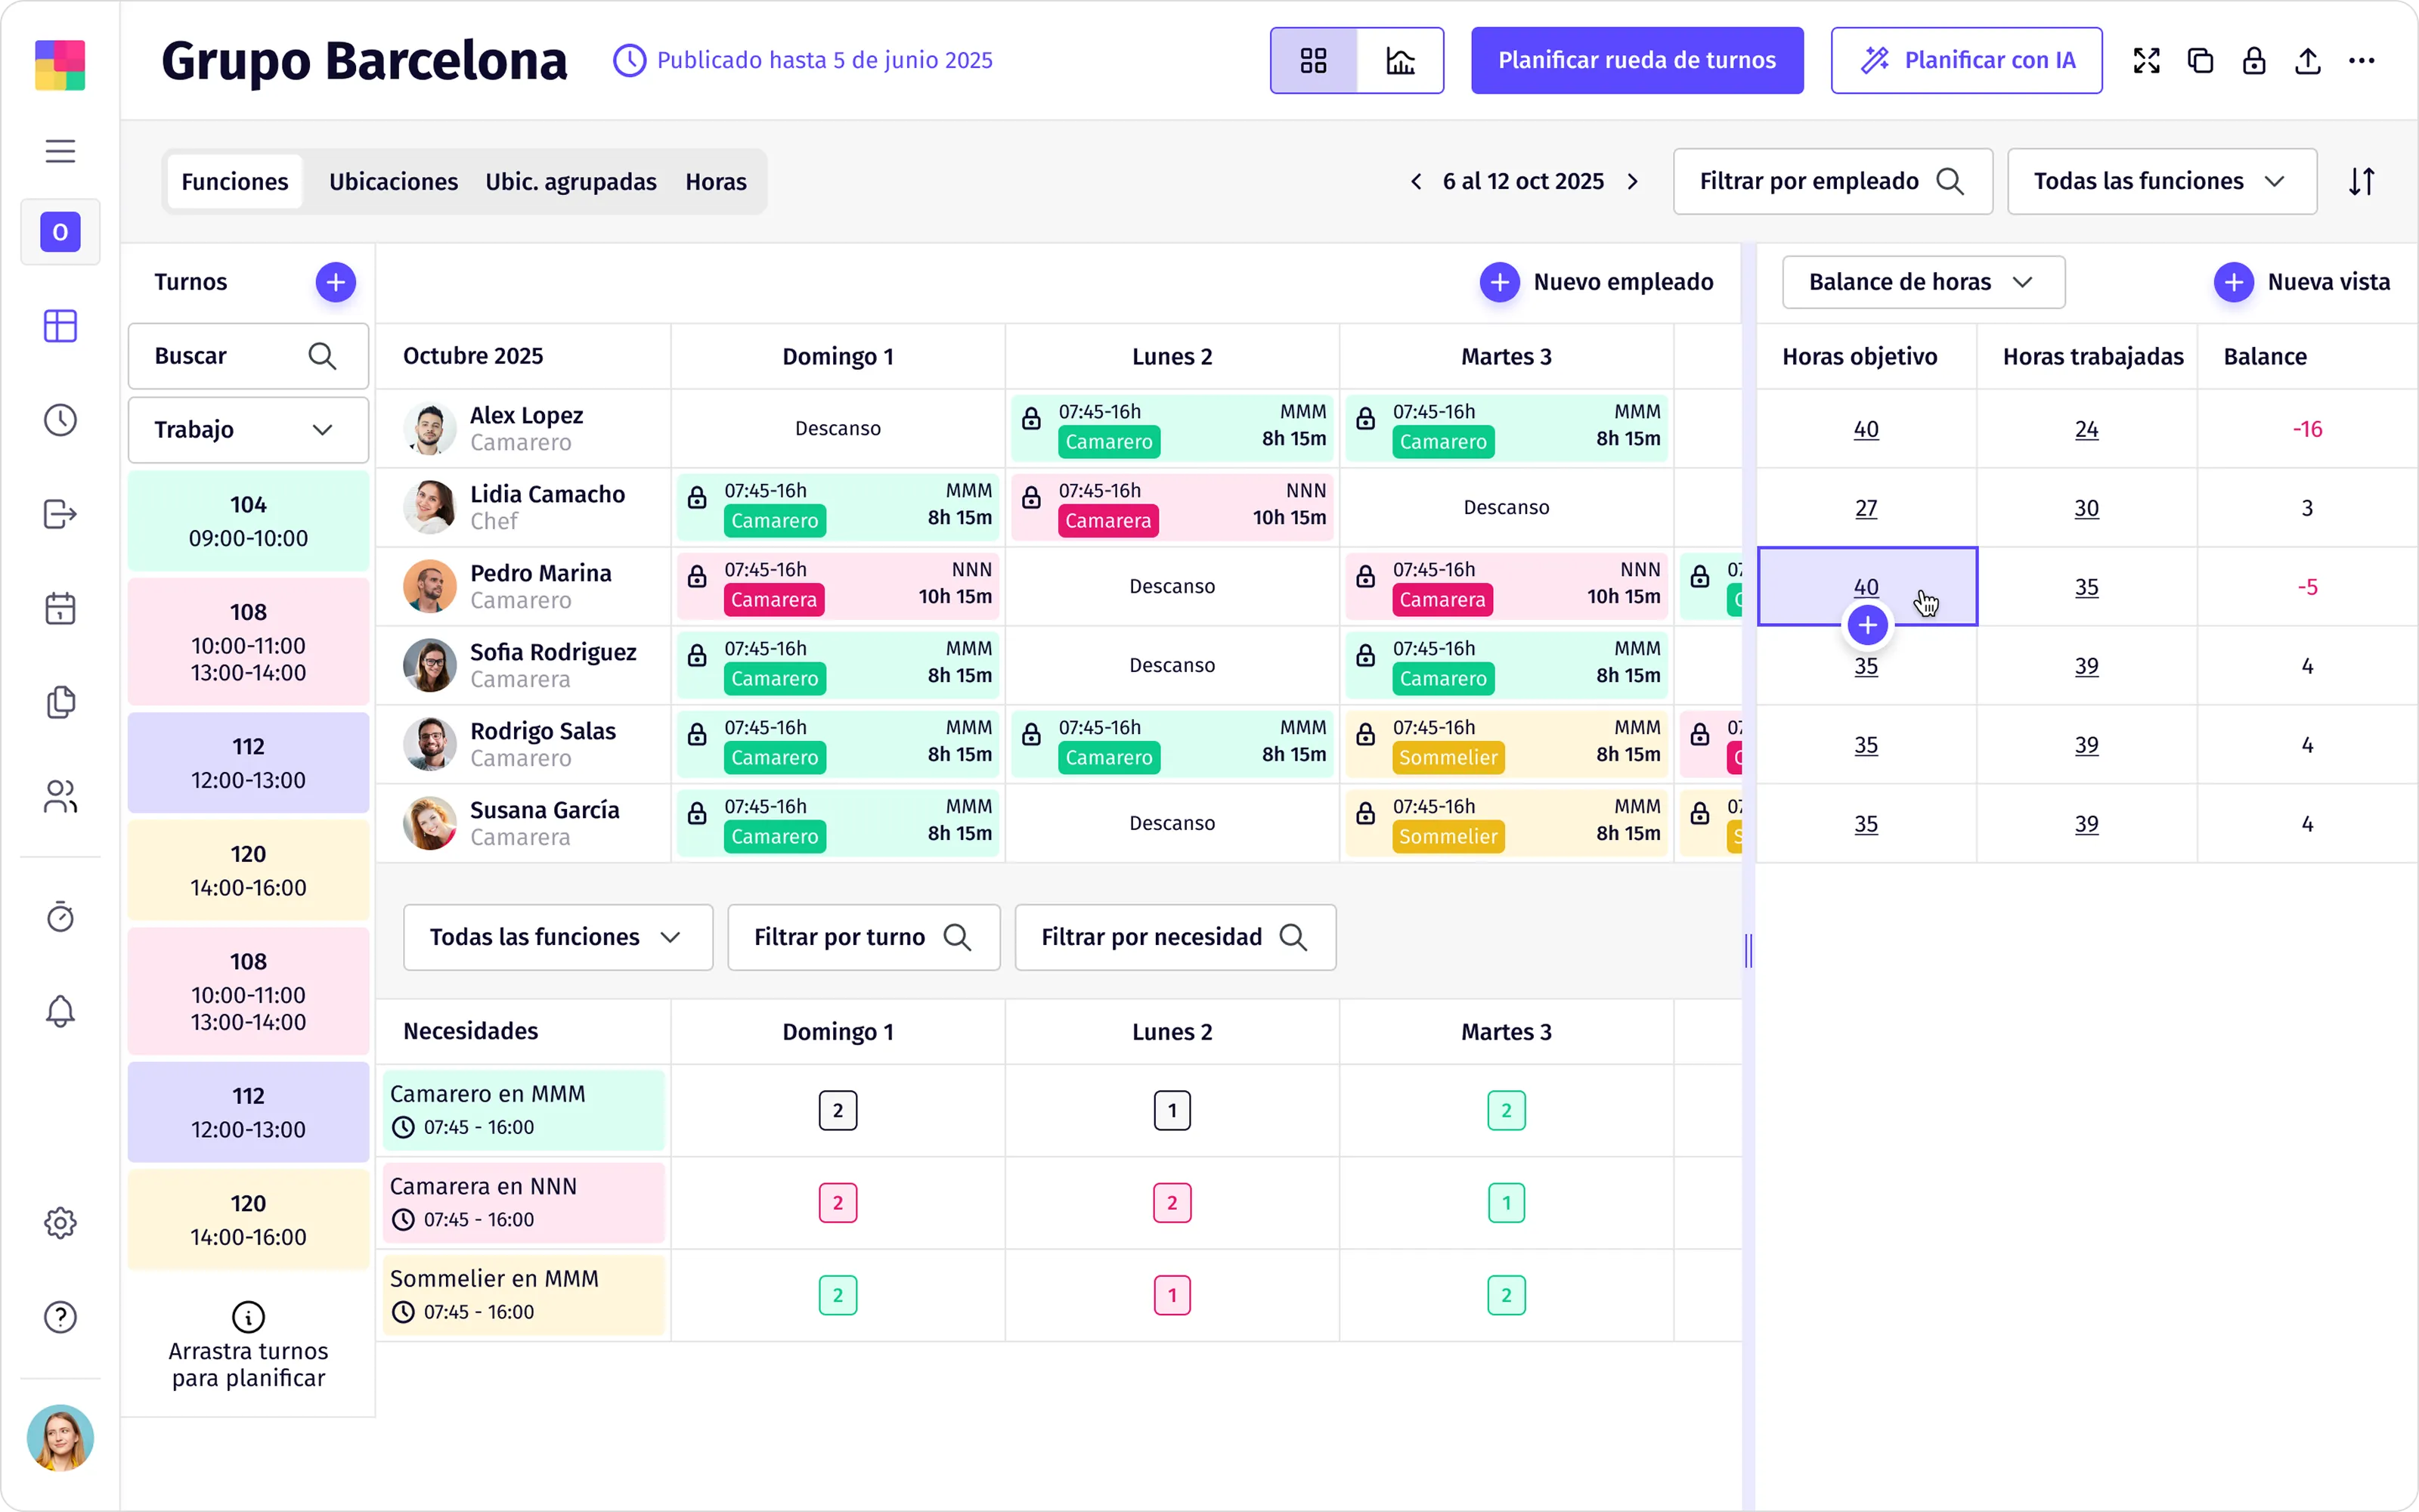Switch to the grid view toggle

coord(1314,61)
